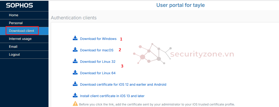
Task: Select Download client in the sidebar
Action: 21,31
